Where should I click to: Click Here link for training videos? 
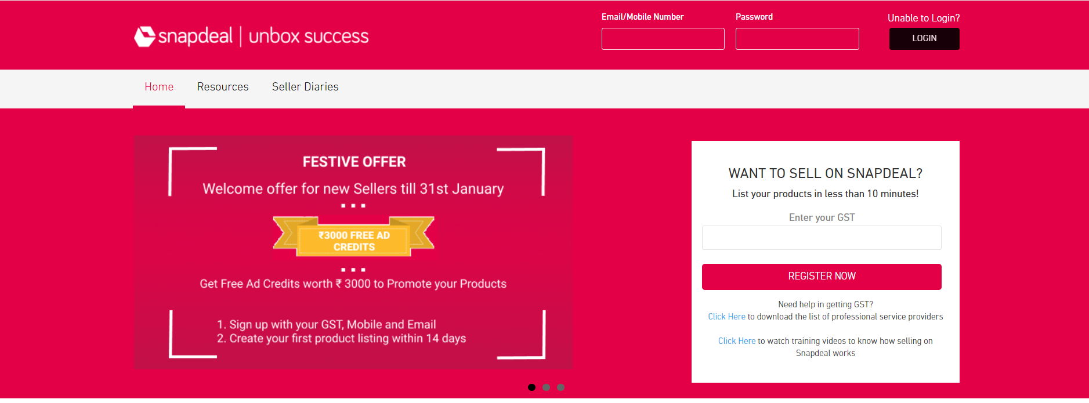(737, 341)
